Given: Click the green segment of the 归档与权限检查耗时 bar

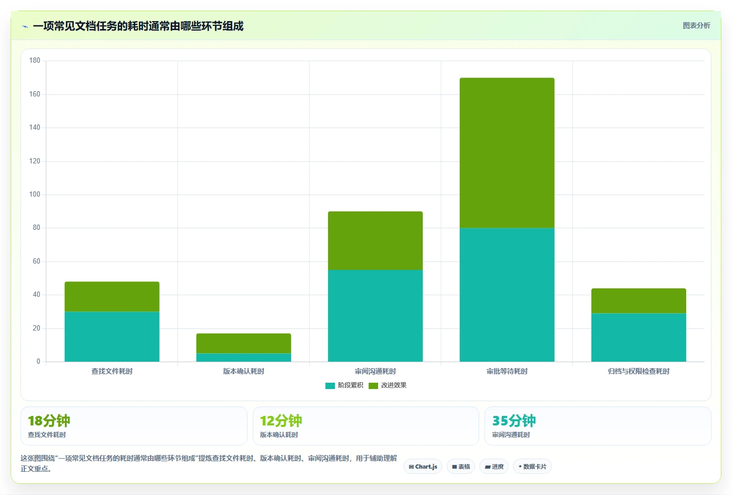Looking at the screenshot, I should coord(639,301).
